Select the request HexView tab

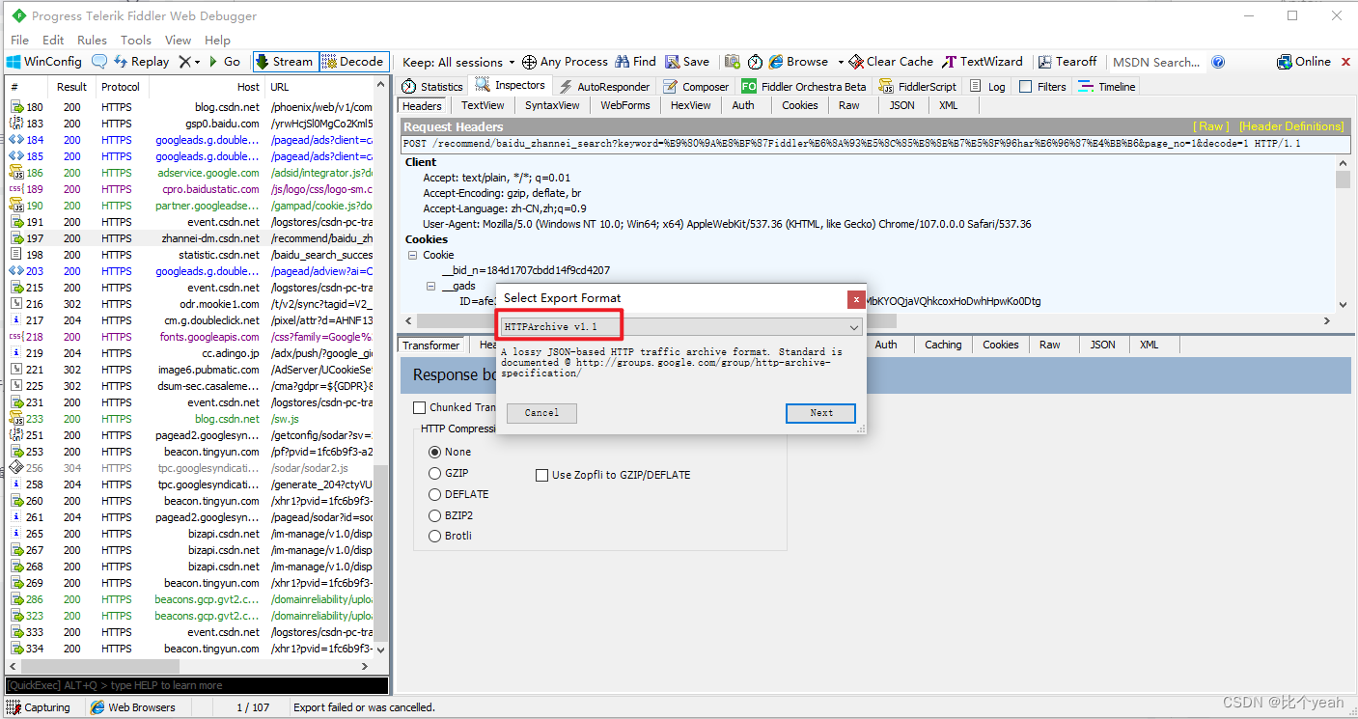[x=690, y=105]
